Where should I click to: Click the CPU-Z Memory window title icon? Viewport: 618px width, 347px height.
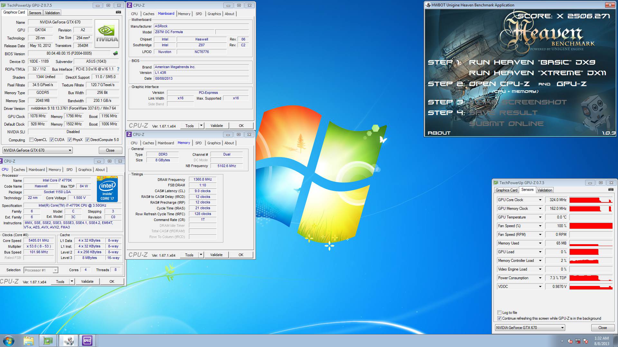(129, 135)
